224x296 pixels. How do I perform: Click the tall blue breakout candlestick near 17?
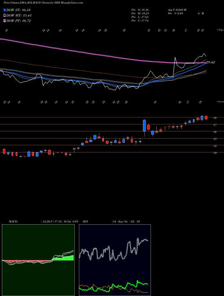(144, 125)
